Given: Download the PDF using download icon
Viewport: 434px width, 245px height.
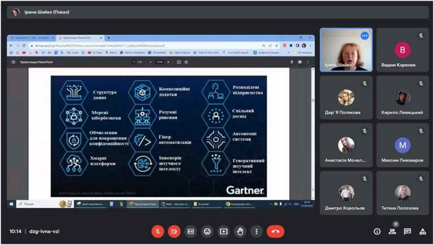Looking at the screenshot, I should 292,62.
